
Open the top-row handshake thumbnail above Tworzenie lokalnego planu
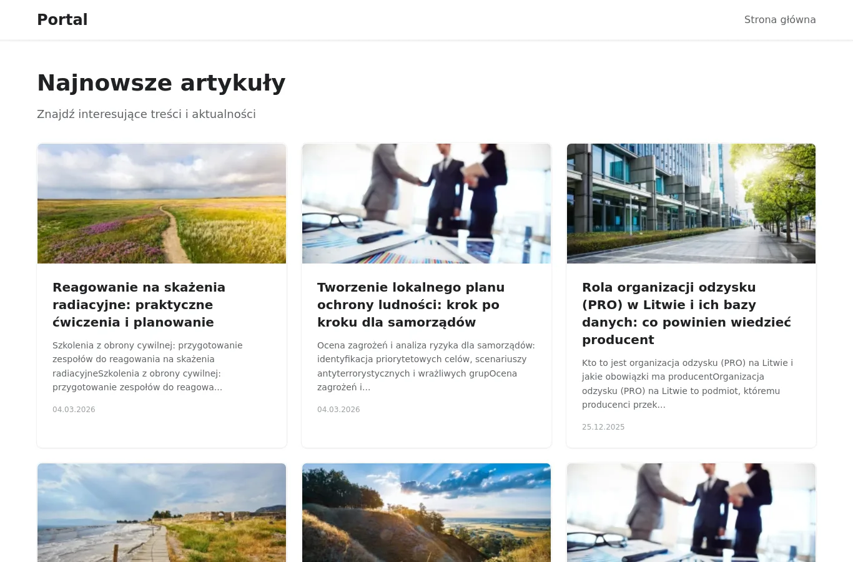pos(426,204)
